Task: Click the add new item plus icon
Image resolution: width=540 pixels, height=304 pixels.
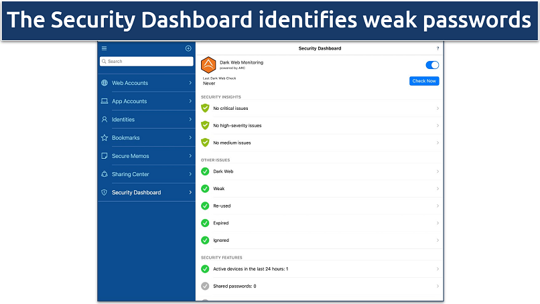Action: tap(188, 48)
